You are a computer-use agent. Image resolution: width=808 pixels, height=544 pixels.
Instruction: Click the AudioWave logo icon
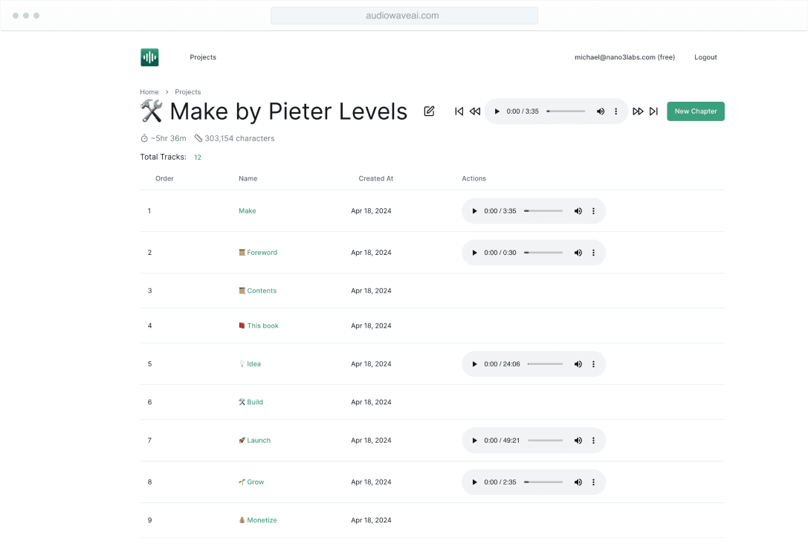coord(149,57)
